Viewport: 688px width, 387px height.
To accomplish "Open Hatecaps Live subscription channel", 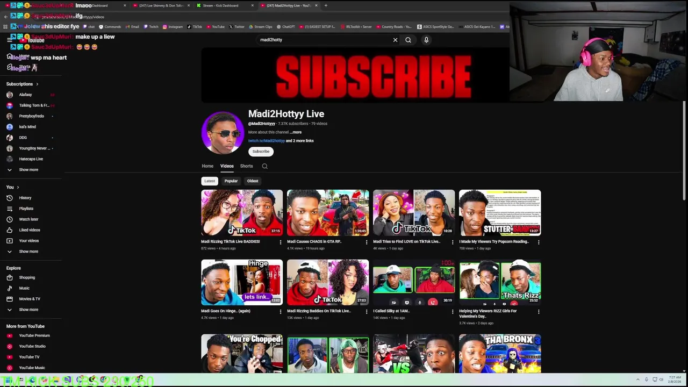I will coord(31,159).
